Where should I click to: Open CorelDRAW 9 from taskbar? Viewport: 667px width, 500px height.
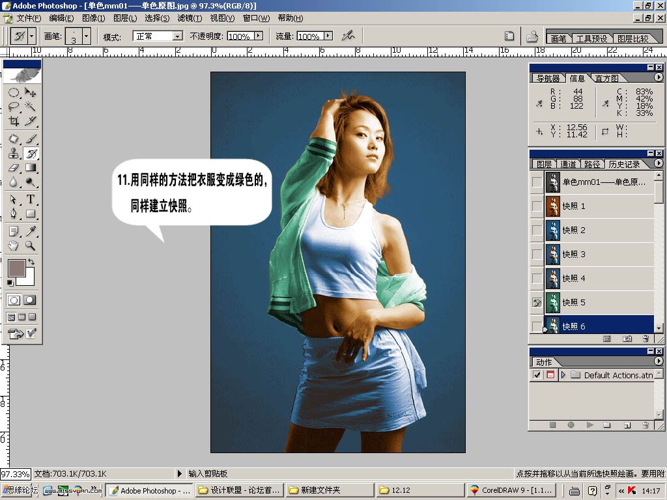point(512,490)
